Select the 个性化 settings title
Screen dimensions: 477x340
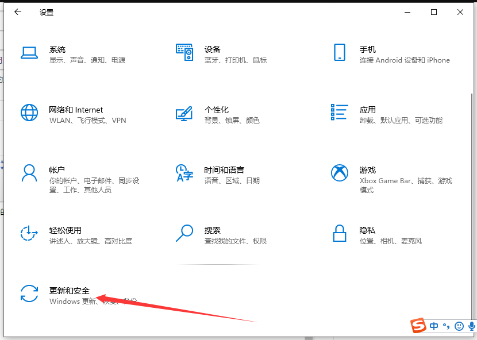(x=216, y=110)
